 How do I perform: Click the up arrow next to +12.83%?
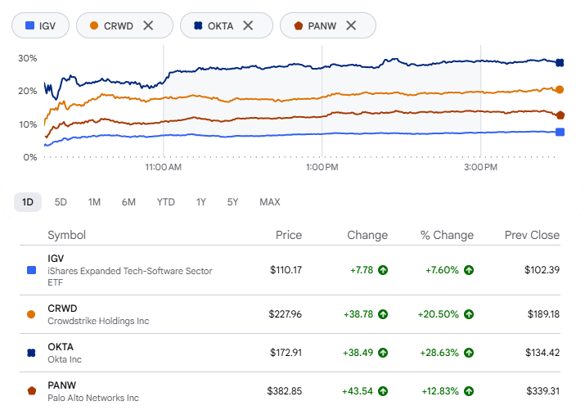tap(469, 391)
